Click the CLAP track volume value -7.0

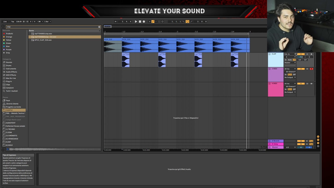[301, 57]
